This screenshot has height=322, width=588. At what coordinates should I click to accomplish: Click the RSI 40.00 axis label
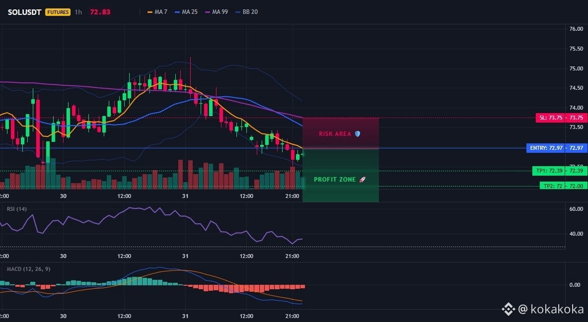[x=576, y=234]
